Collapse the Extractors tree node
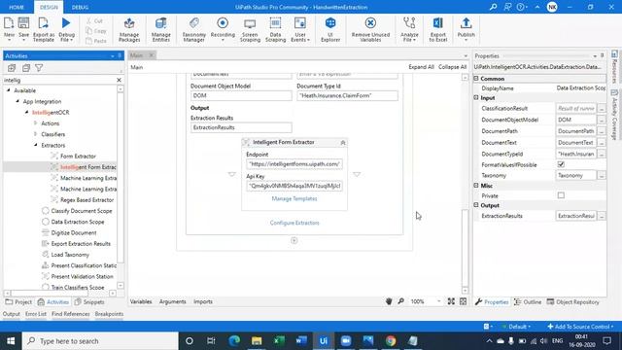The image size is (622, 350). pyautogui.click(x=36, y=145)
